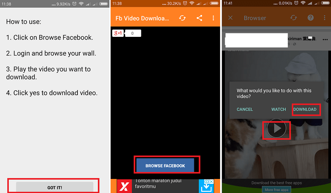Click the 'Fb Video Downloa...' app title

click(142, 18)
